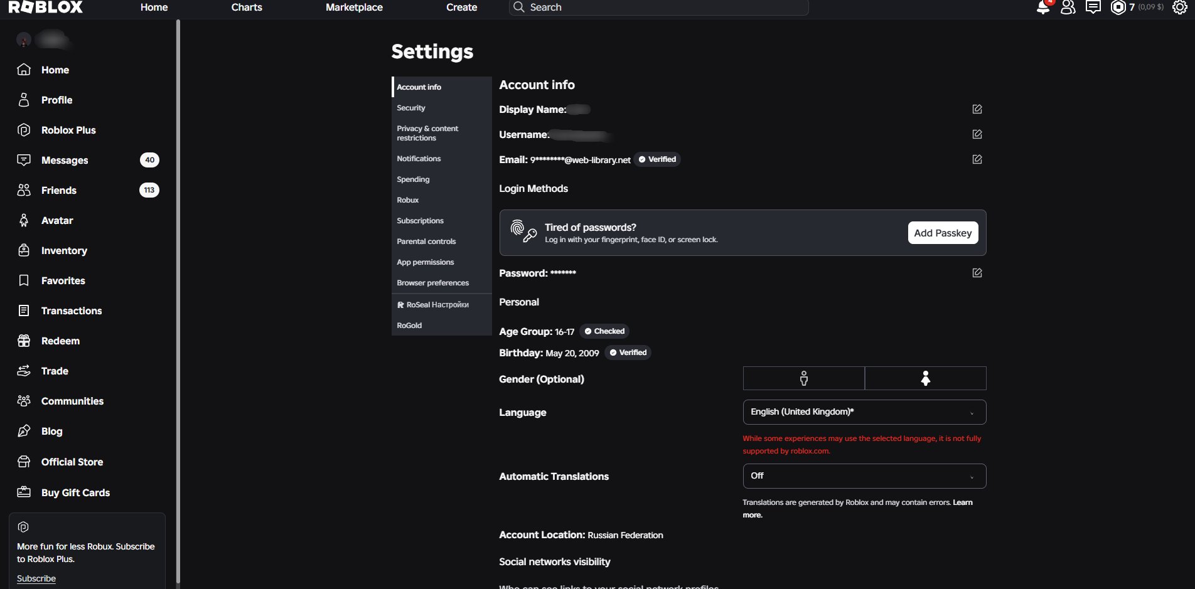Click the Add Passkey button

(943, 233)
